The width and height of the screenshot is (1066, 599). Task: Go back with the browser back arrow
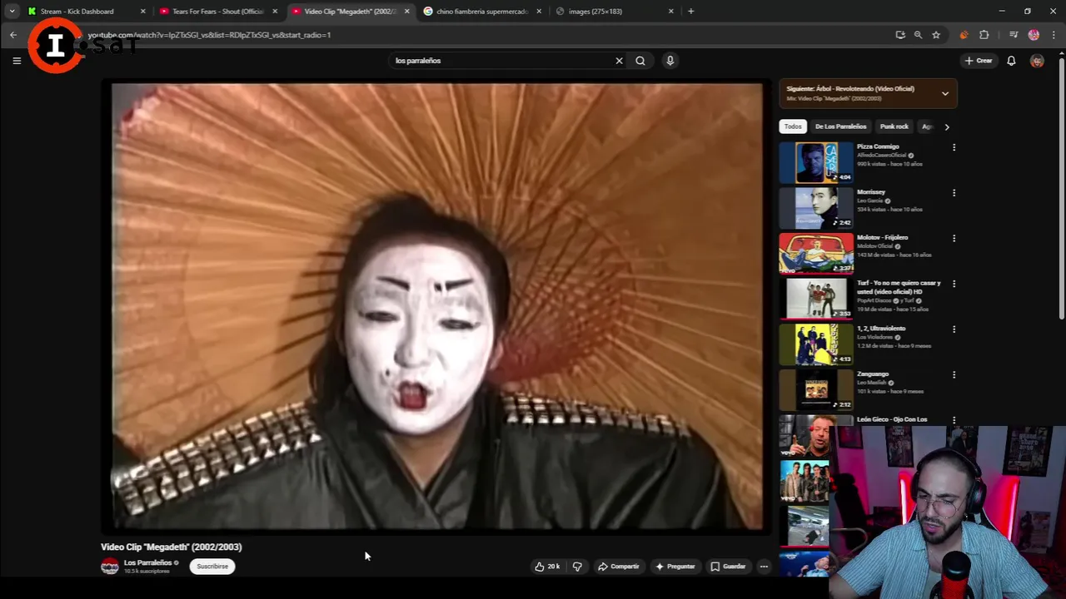point(13,35)
